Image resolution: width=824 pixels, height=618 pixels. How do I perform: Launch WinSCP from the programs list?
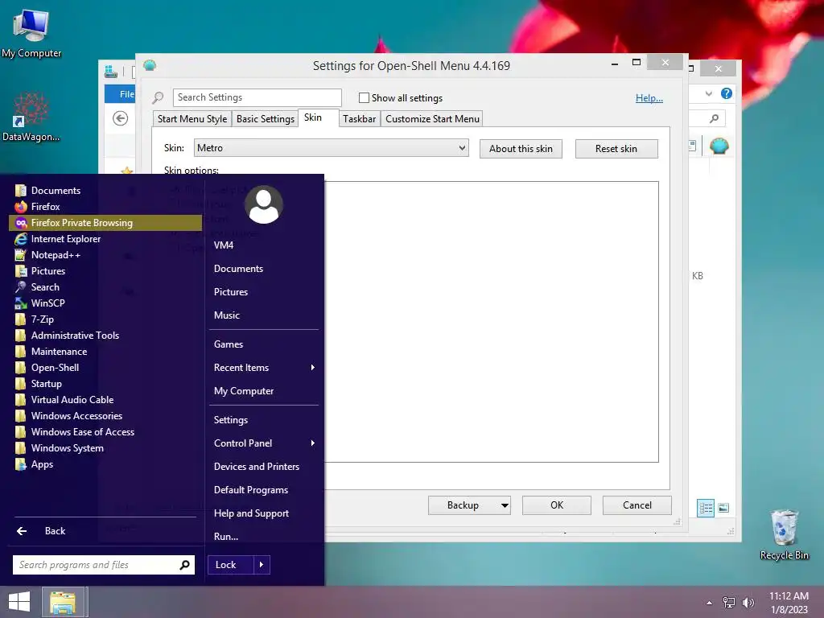(105, 303)
